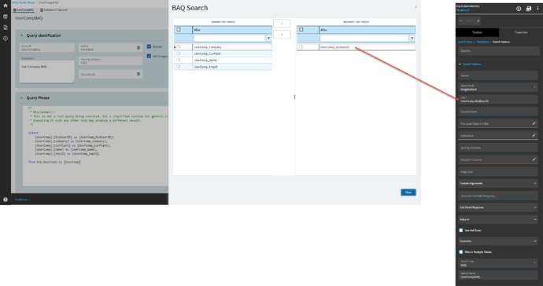Viewport: 543px width, 286px height.
Task: Click the Override SvcPath Property field
Action: pos(498,196)
